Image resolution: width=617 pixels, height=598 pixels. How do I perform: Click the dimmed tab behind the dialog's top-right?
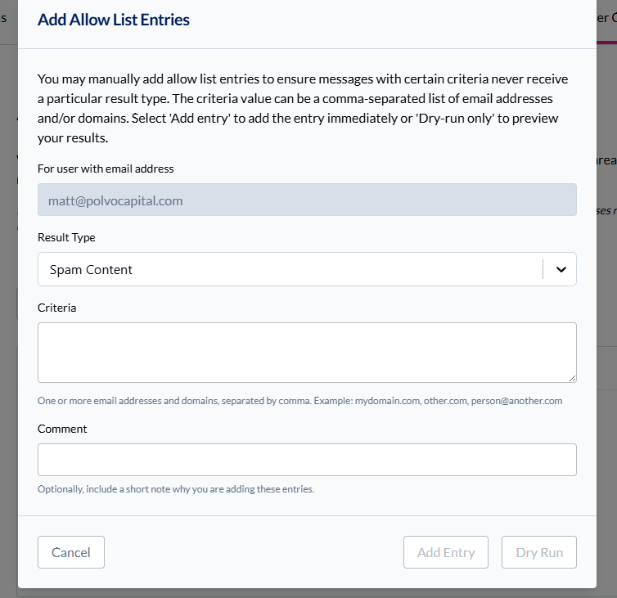coord(606,16)
